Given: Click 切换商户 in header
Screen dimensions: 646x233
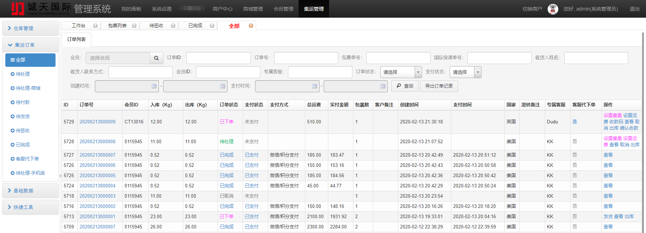Looking at the screenshot, I should tap(532, 9).
